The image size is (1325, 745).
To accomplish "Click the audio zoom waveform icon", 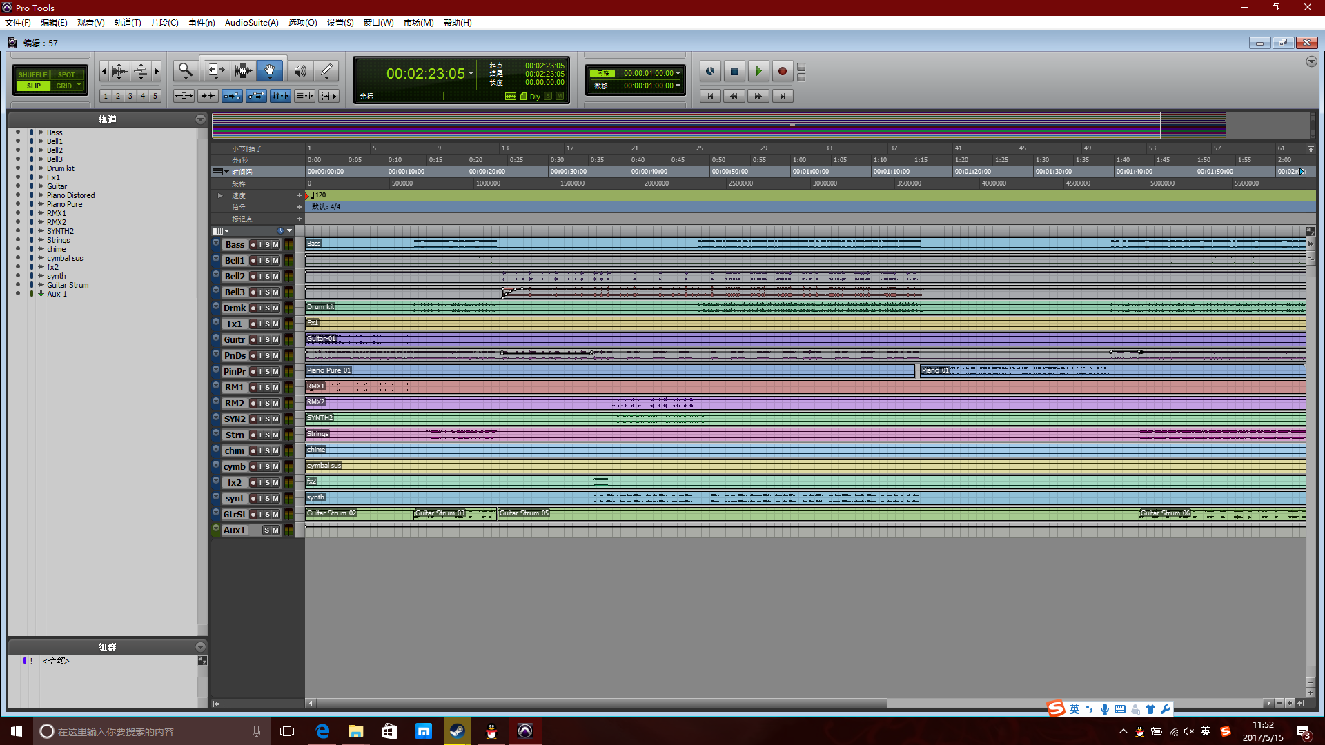I will point(119,70).
